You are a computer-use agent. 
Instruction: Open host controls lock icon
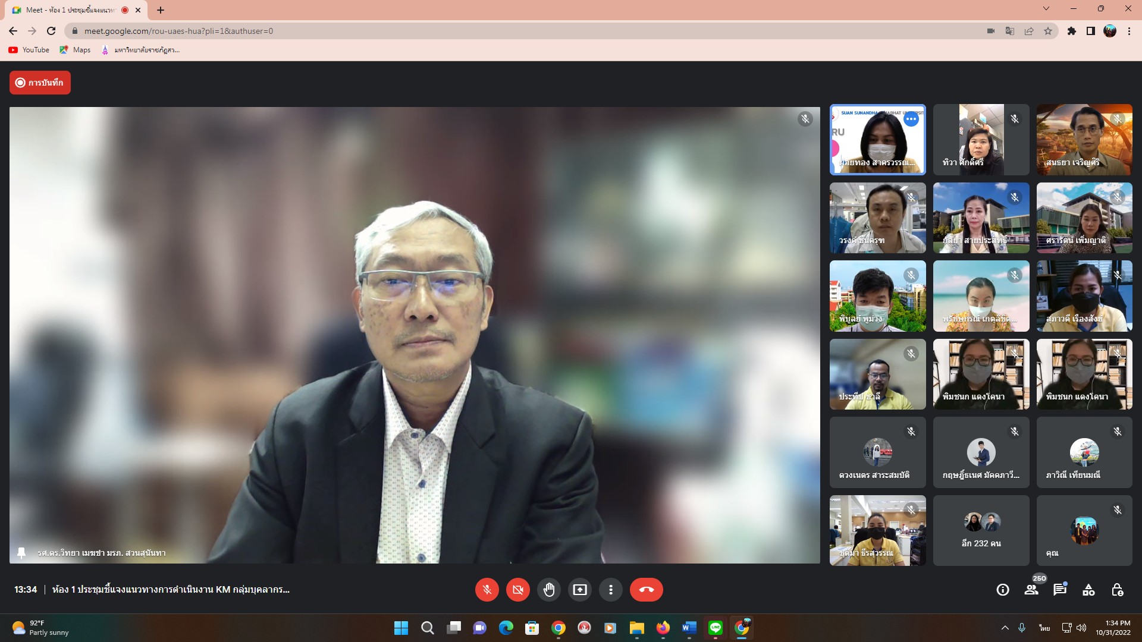(x=1117, y=590)
